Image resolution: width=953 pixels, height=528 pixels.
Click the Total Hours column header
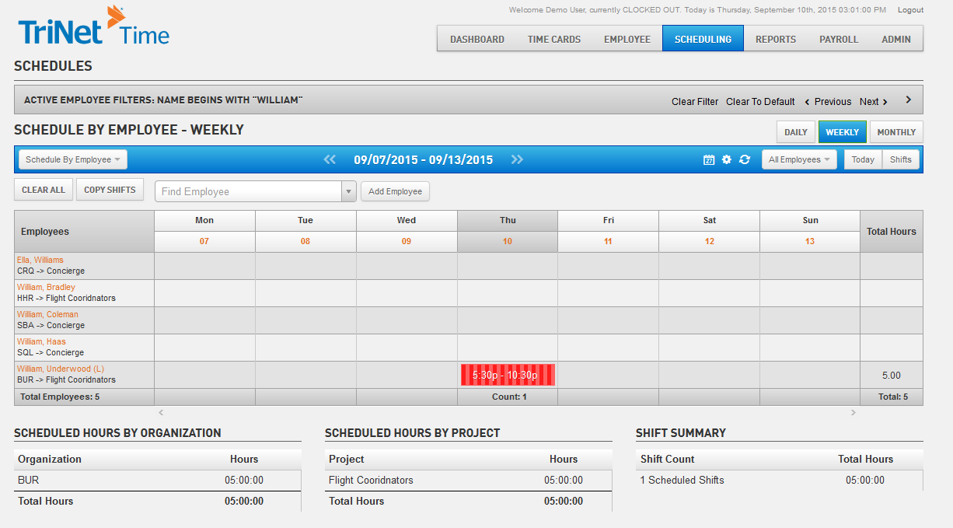tap(892, 231)
